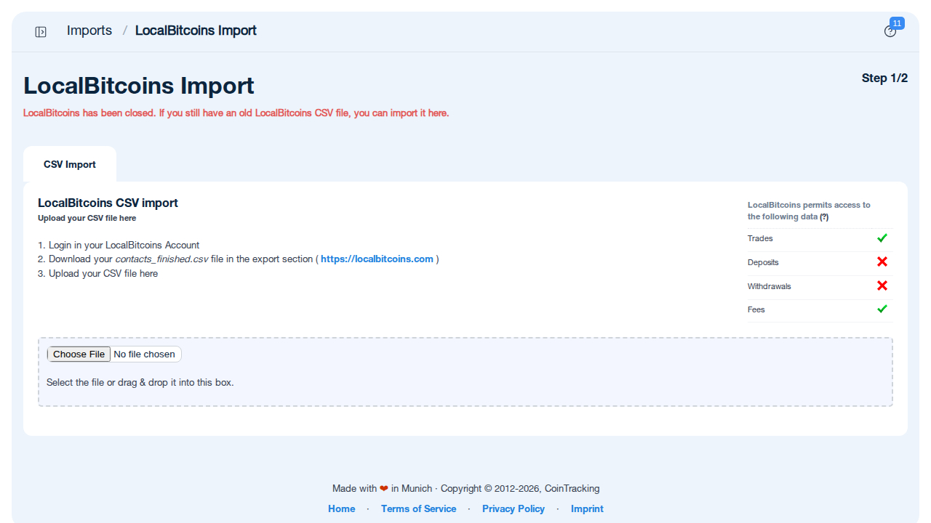This screenshot has height=523, width=931.
Task: Click the Deposits row label
Action: (x=763, y=262)
